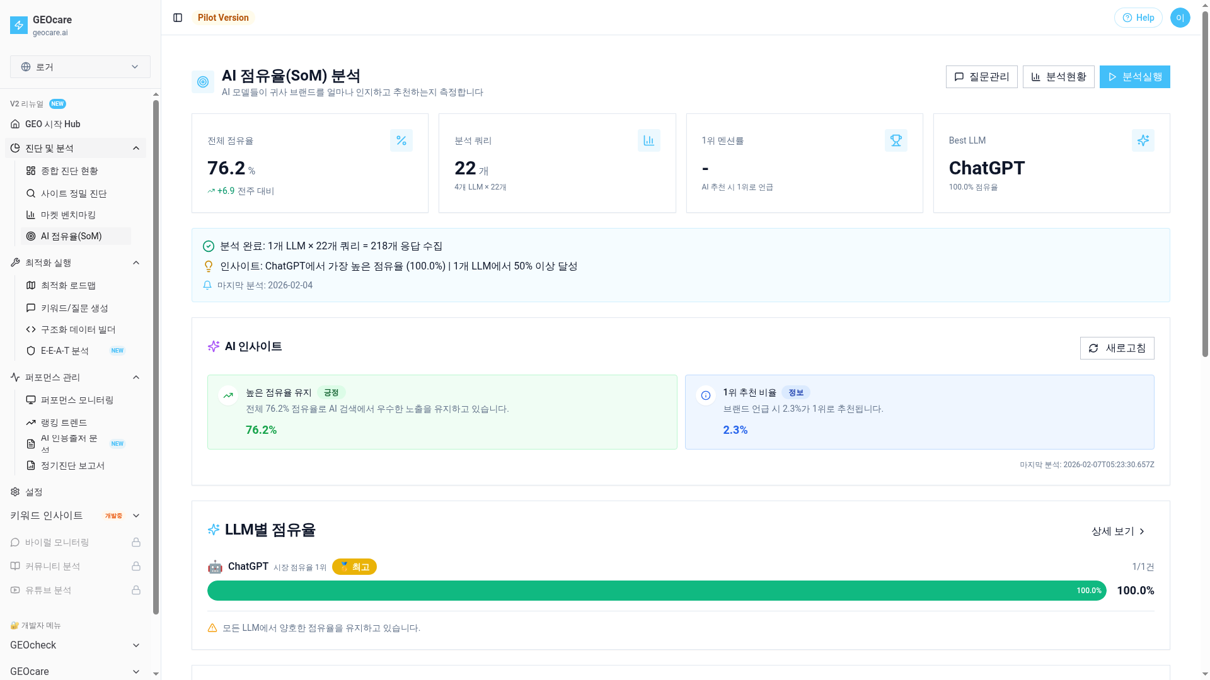Open 상세 보기 for LLM별 점유율
Viewport: 1210px width, 680px height.
(1117, 531)
